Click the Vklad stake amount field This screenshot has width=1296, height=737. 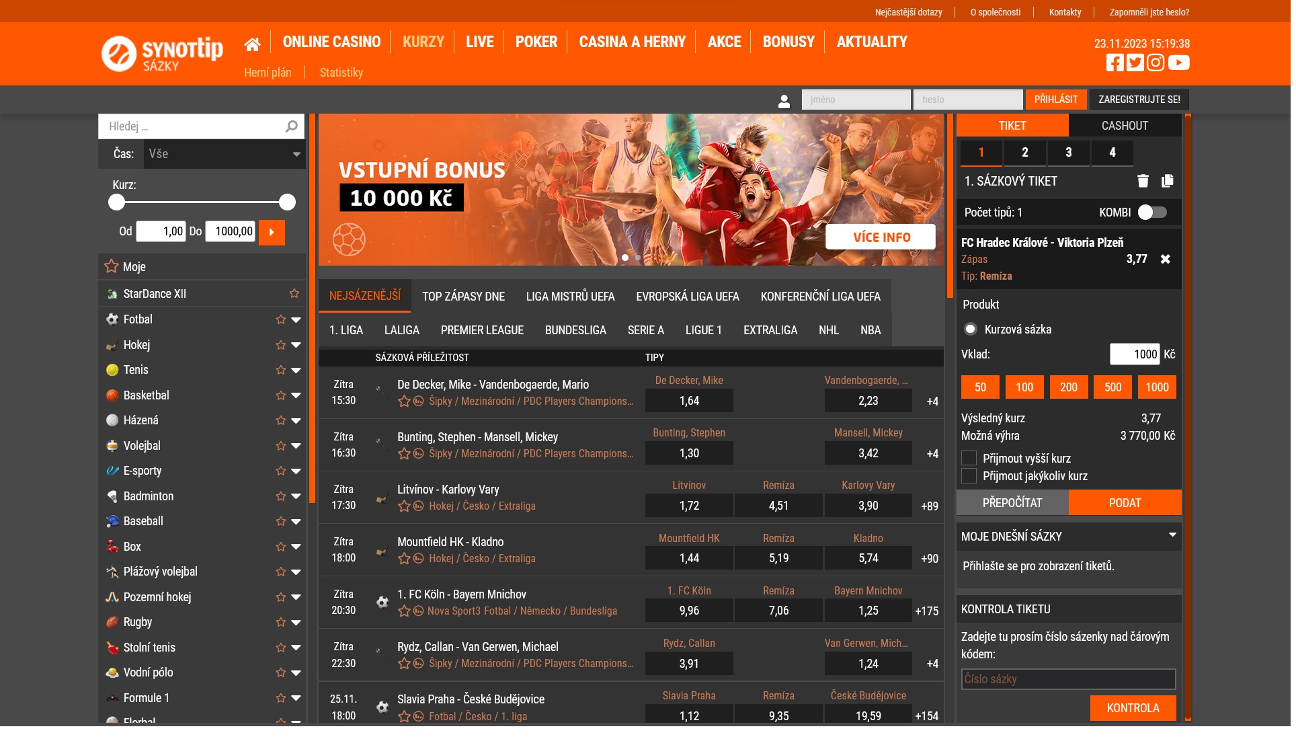click(1135, 354)
